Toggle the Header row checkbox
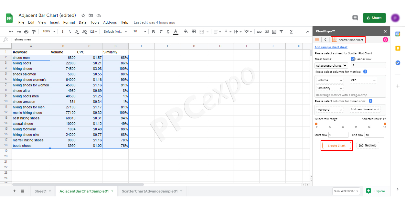Viewport: 405px width, 209px height. pyautogui.click(x=353, y=59)
